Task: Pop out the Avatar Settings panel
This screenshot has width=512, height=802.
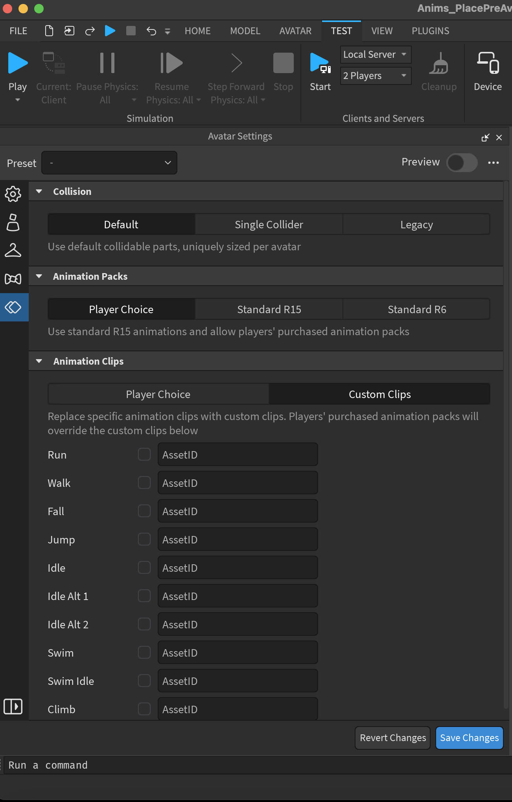Action: (485, 138)
